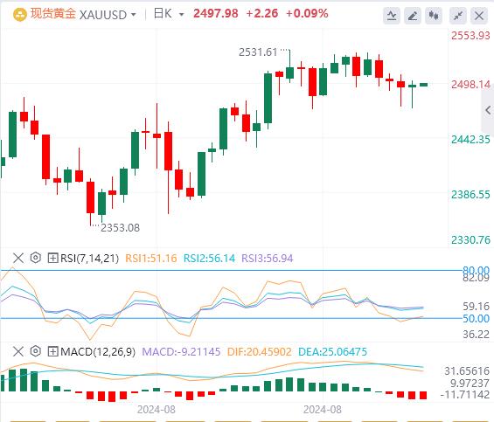Expand the side panel left chevron
Viewport: 494px width, 422px height.
(488, 110)
